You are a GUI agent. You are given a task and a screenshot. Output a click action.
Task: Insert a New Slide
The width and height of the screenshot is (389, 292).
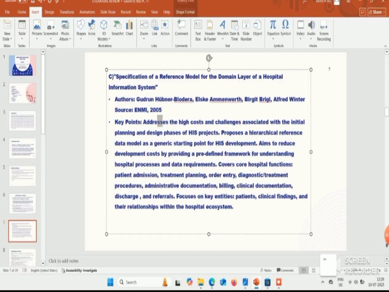7,30
